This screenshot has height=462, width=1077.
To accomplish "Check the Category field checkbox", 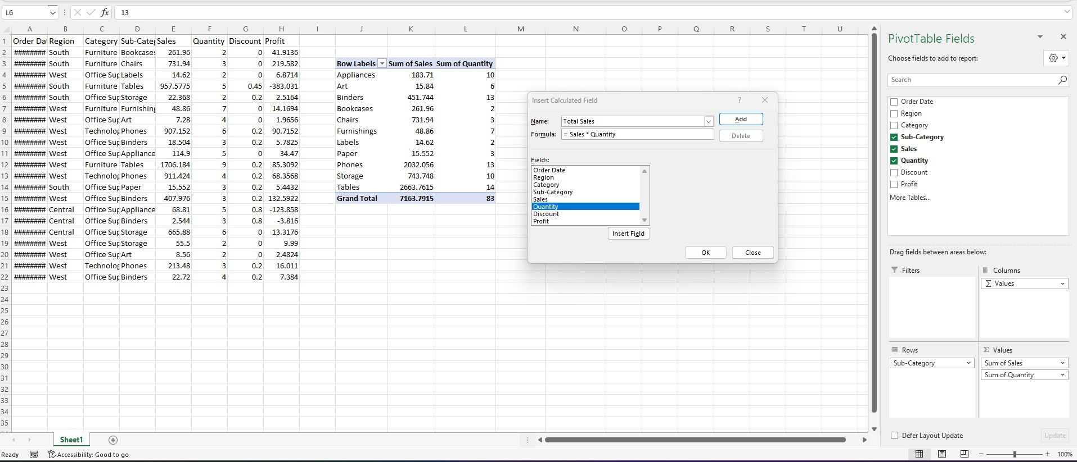I will tap(894, 126).
